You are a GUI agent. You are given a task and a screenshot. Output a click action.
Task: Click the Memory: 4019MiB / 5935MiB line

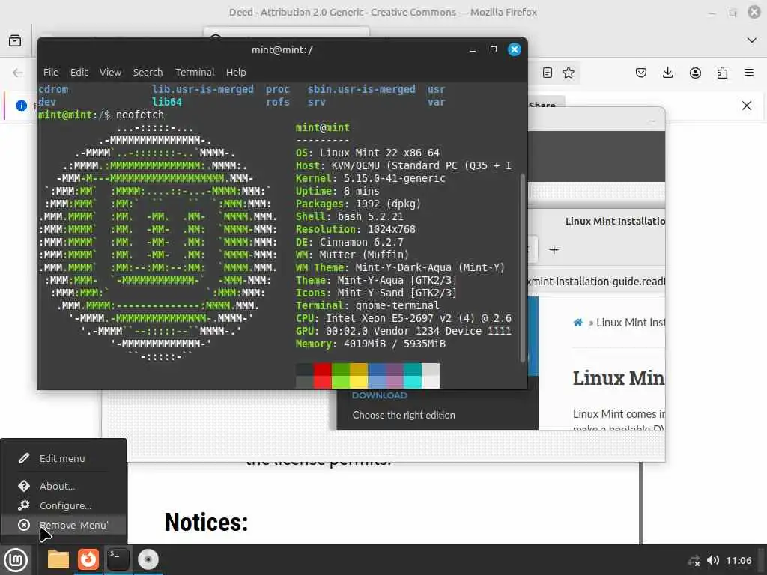[x=370, y=344]
